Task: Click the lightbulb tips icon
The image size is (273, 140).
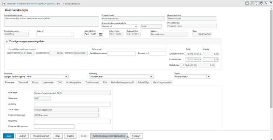Action: (x=257, y=3)
